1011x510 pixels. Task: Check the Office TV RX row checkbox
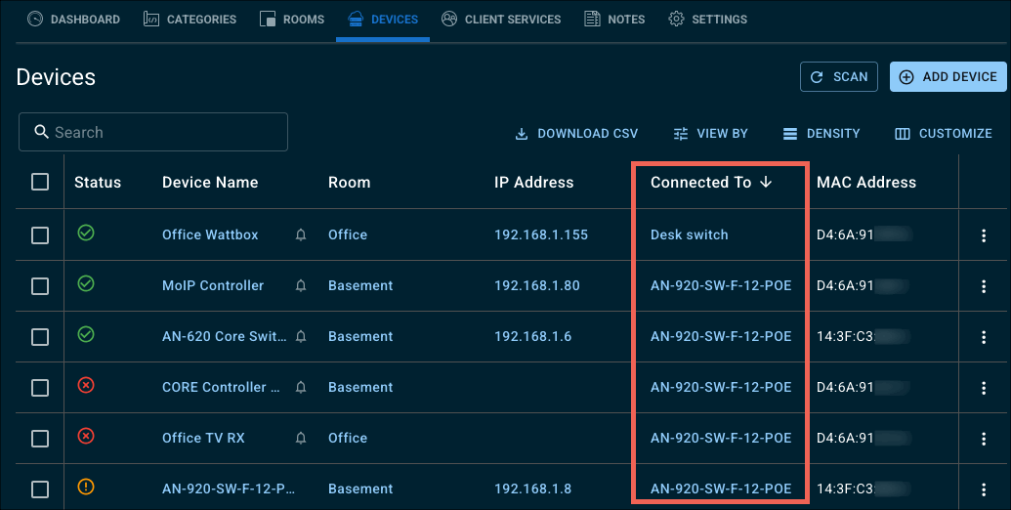(x=40, y=439)
